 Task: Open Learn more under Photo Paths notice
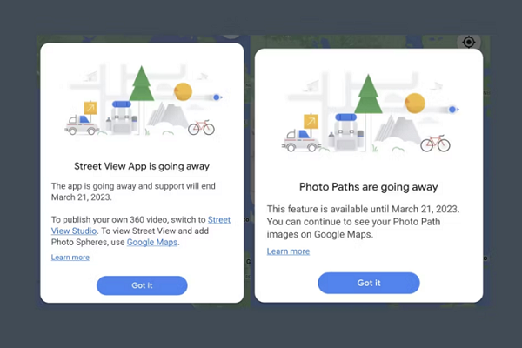[288, 251]
